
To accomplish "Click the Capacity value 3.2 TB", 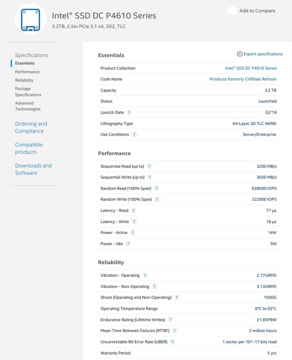I will tap(271, 90).
